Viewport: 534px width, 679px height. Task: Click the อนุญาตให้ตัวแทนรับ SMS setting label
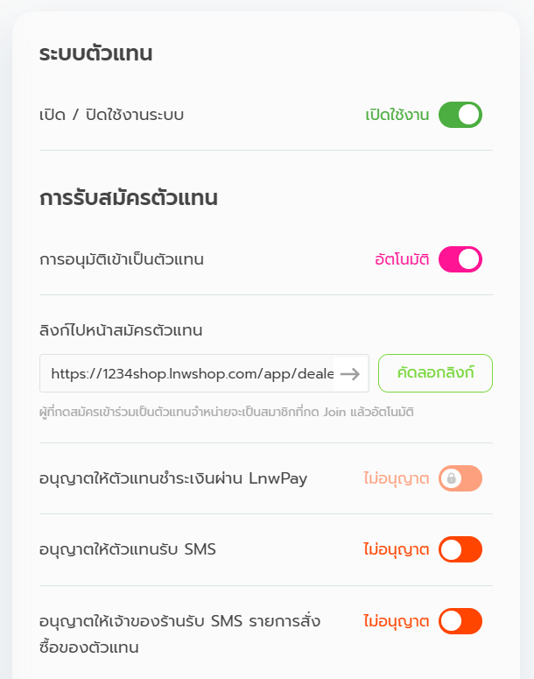pos(128,549)
